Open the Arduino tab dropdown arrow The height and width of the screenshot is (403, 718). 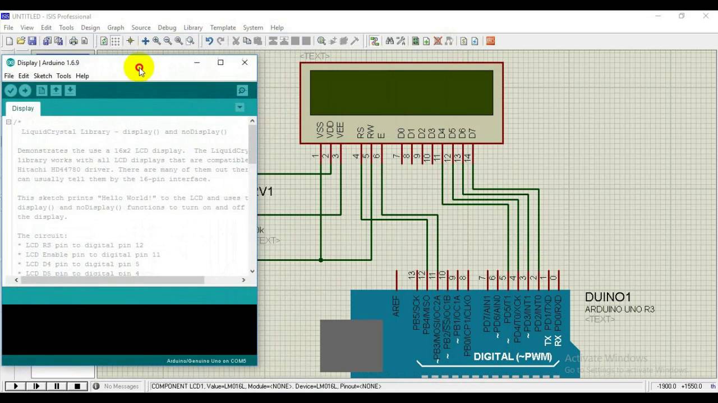240,107
